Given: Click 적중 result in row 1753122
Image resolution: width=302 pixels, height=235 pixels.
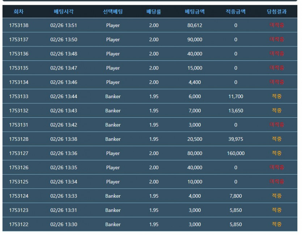Looking at the screenshot, I should 277,224.
